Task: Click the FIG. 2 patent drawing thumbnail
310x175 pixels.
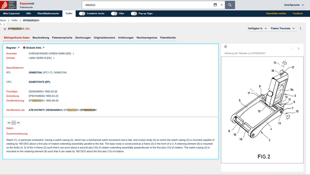Action: click(262, 110)
